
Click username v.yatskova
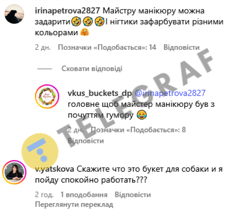pos(55,169)
